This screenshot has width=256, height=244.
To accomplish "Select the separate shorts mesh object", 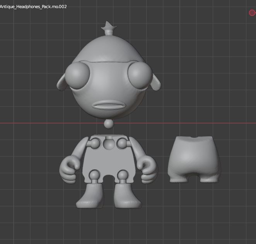I will click(x=194, y=159).
